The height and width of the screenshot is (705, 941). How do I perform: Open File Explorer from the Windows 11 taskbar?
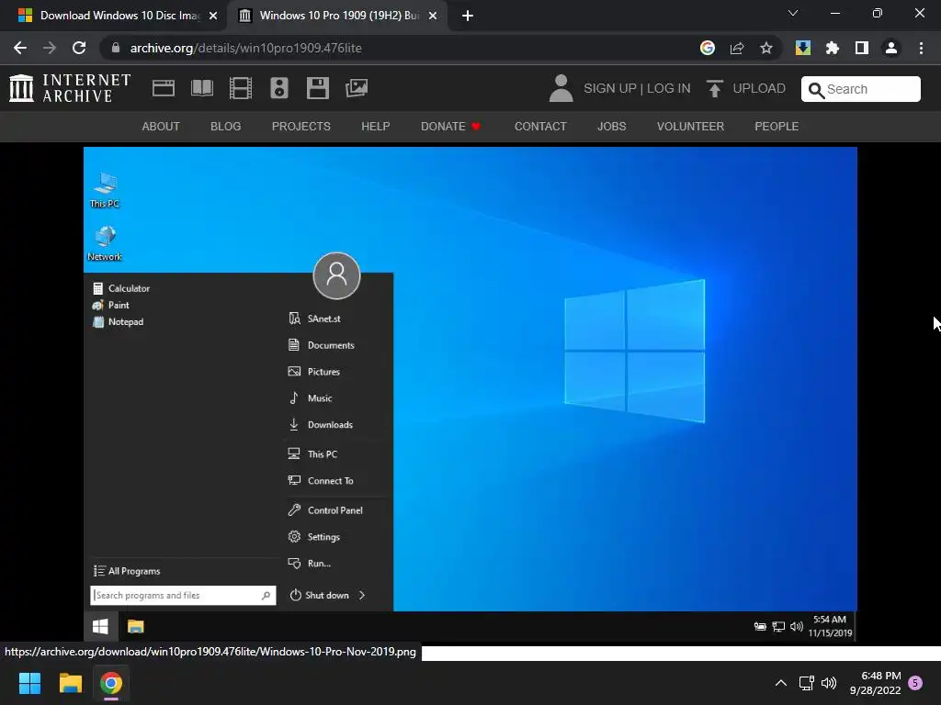pyautogui.click(x=70, y=683)
